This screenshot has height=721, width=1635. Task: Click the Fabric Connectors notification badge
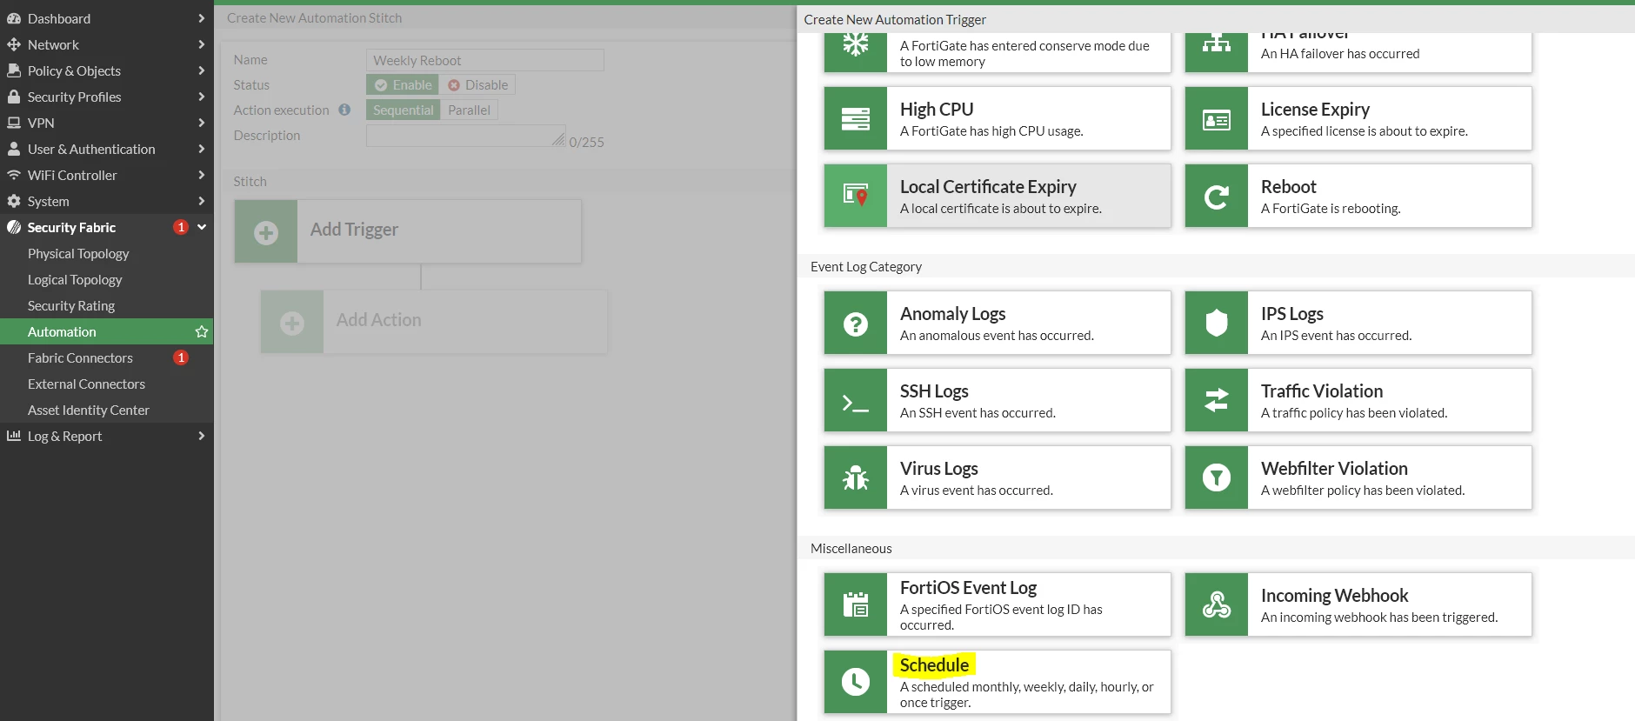181,357
